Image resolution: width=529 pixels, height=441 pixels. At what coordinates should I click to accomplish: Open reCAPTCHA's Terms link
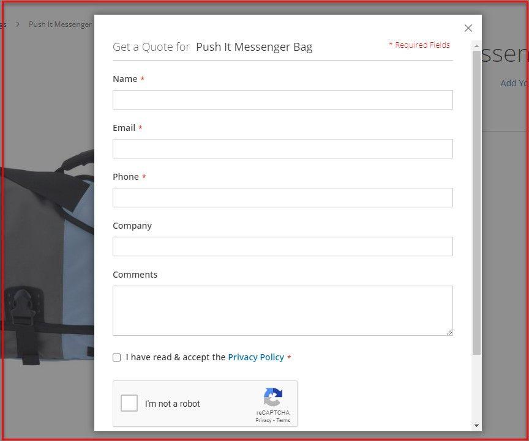pyautogui.click(x=283, y=420)
